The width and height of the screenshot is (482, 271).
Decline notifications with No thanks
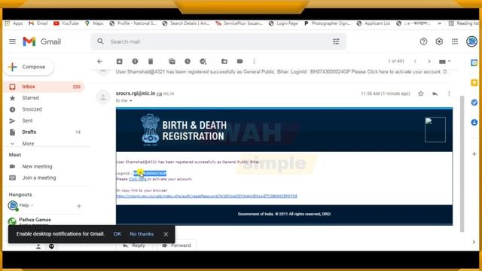pyautogui.click(x=142, y=234)
